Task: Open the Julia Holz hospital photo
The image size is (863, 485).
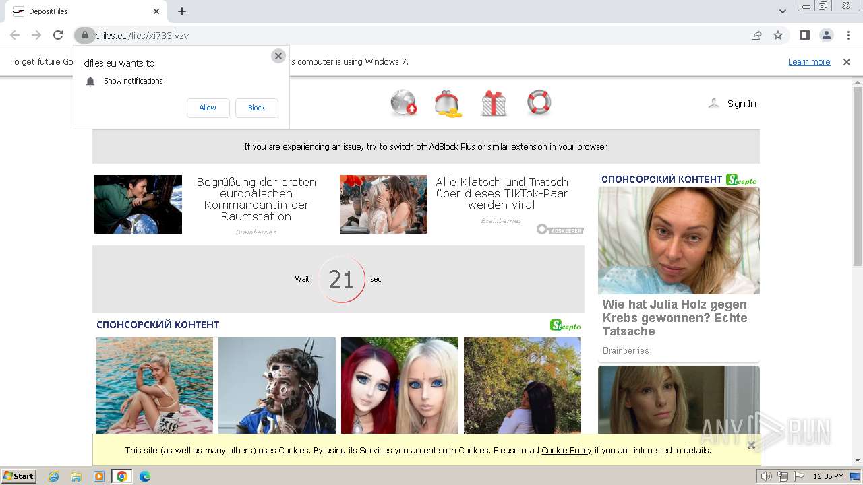Action: coord(679,240)
